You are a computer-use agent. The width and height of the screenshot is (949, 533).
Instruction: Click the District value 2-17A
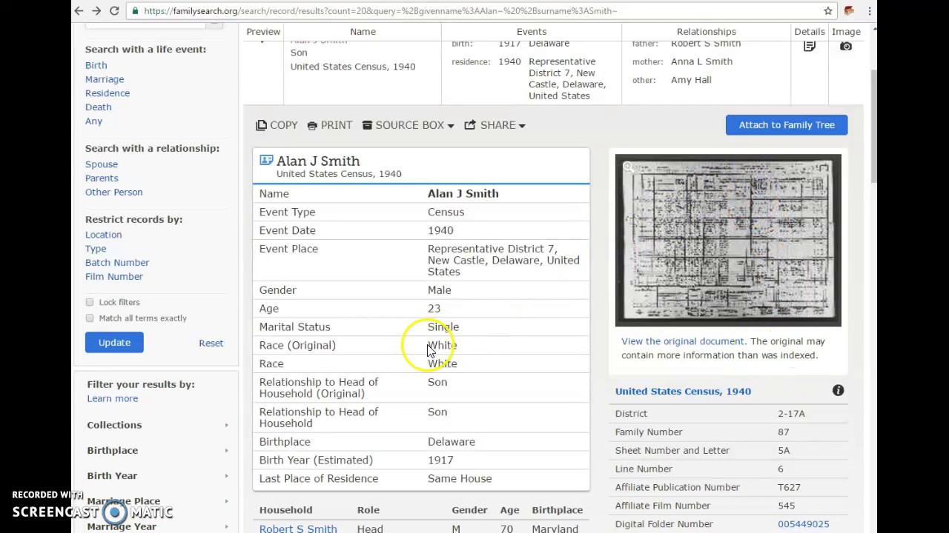point(791,414)
